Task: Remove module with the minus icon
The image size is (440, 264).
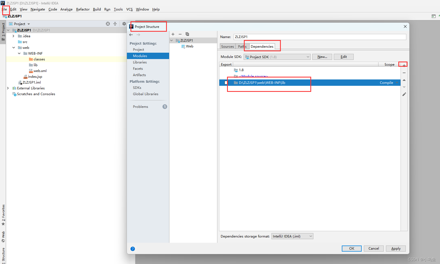Action: pos(180,34)
